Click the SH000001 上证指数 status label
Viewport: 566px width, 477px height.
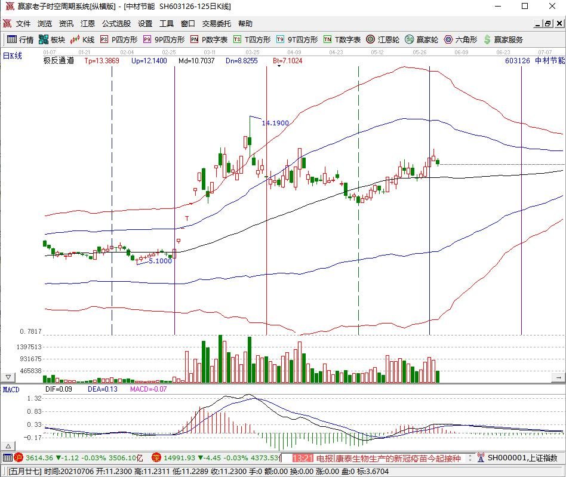point(522,458)
